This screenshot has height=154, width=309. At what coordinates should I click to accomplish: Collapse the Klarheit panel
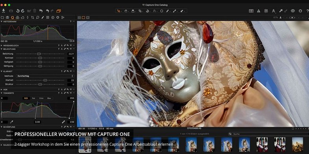tap(2, 71)
